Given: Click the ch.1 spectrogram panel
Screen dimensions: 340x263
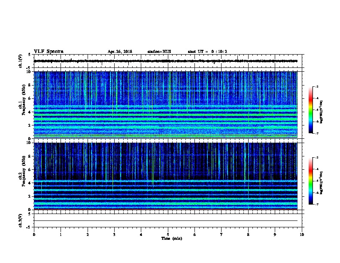Looking at the screenshot, I should click(x=166, y=105).
